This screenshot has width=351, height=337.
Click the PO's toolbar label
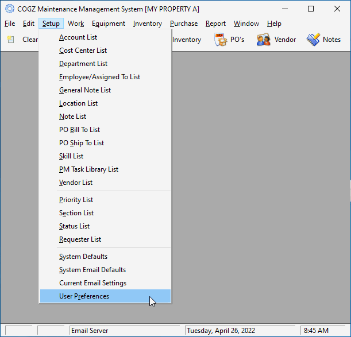pos(237,40)
